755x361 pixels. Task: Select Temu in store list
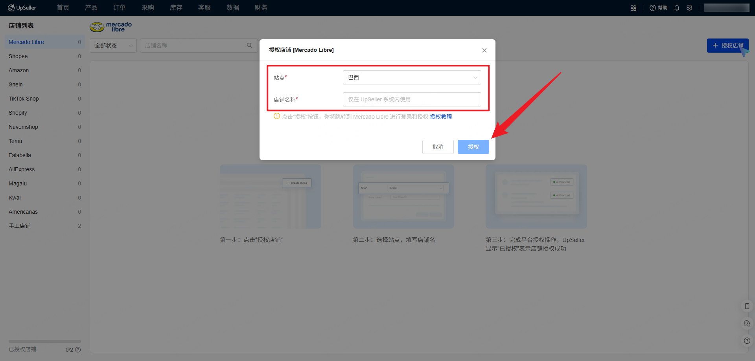[x=45, y=141]
